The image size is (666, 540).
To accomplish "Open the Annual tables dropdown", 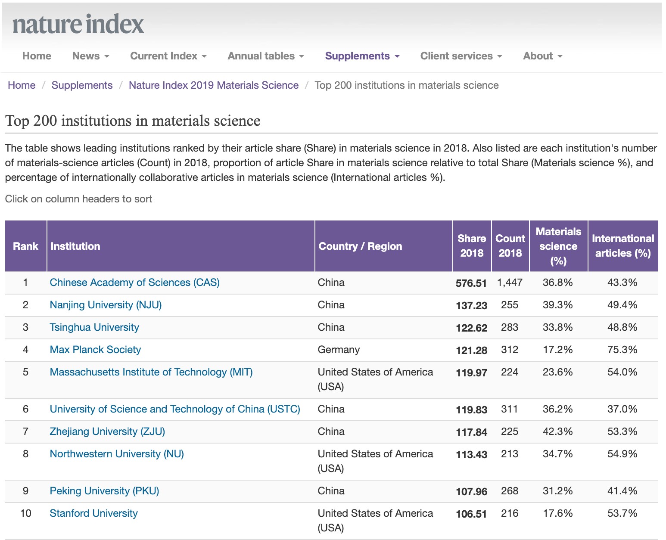I will pos(266,56).
